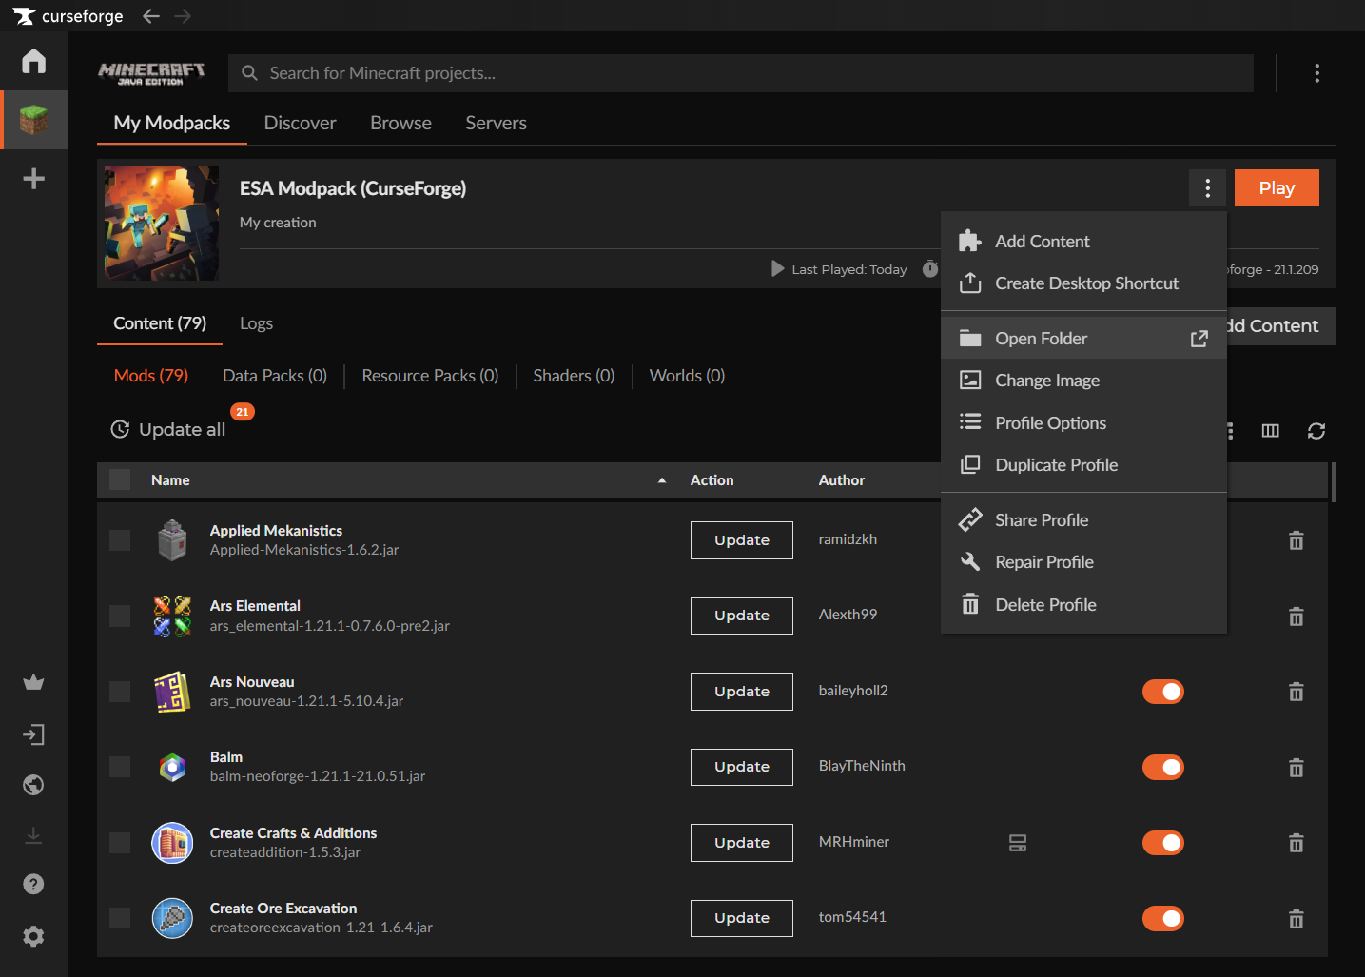Open the modpack three-dot menu
Screen dimensions: 1365x977
pos(1207,188)
